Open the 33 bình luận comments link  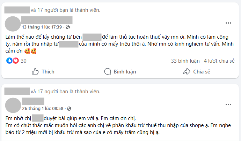click(185, 61)
